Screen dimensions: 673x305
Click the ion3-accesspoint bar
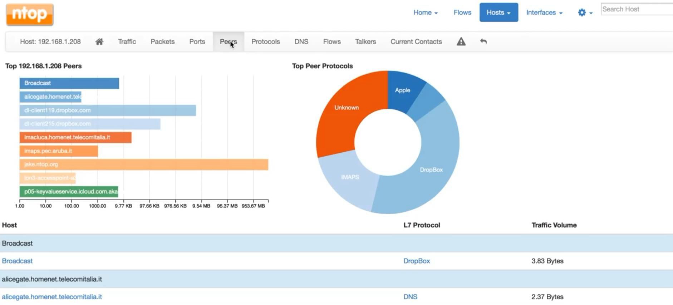(48, 178)
